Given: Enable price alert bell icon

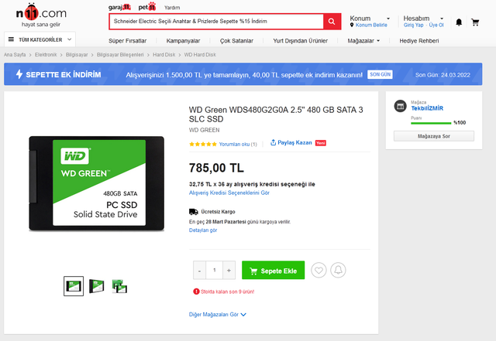Looking at the screenshot, I should (x=338, y=271).
